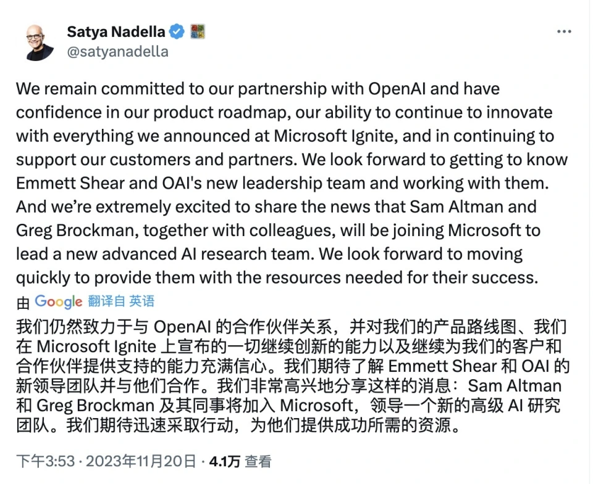
Task: Open the @satyanadella handle link
Action: [117, 52]
